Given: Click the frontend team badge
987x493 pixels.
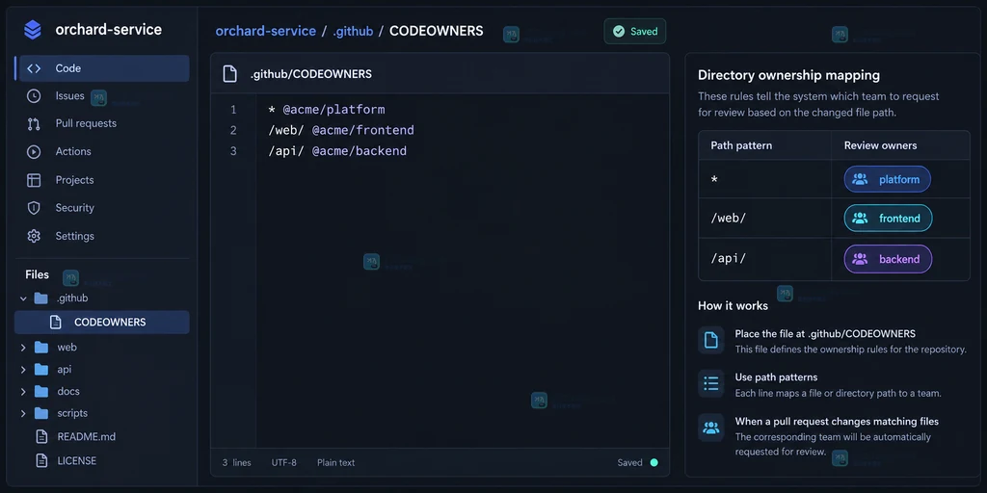Looking at the screenshot, I should [x=888, y=219].
